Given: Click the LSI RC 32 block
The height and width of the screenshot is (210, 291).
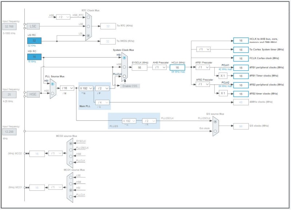Looking at the screenshot, I should pyautogui.click(x=34, y=41).
